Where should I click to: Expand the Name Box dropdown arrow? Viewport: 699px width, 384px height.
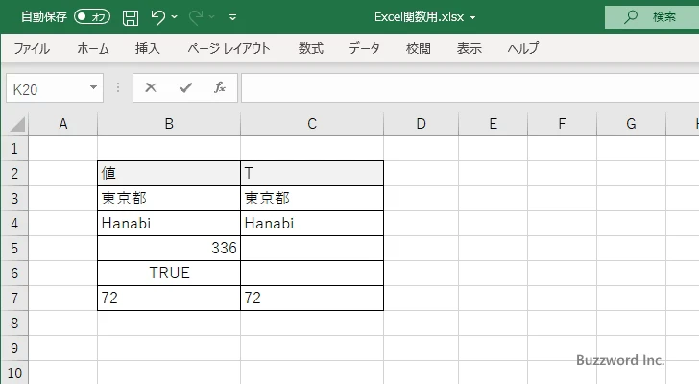(94, 87)
